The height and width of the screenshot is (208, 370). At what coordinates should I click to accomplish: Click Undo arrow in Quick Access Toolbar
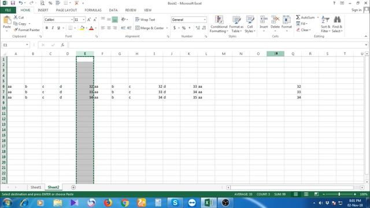point(21,3)
